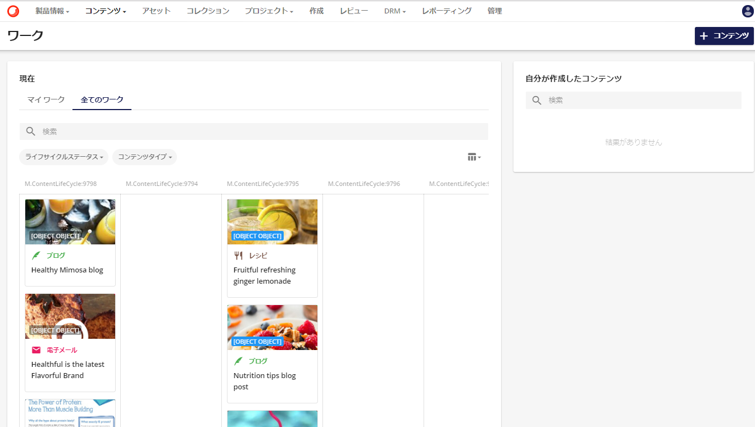The width and height of the screenshot is (755, 427).
Task: Click Fruitful refreshing ginger lemonade title
Action: [265, 275]
